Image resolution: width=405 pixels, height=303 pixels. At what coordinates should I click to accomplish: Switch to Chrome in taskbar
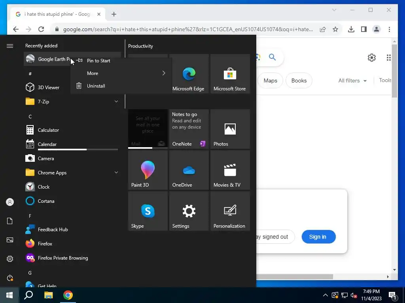(x=68, y=295)
